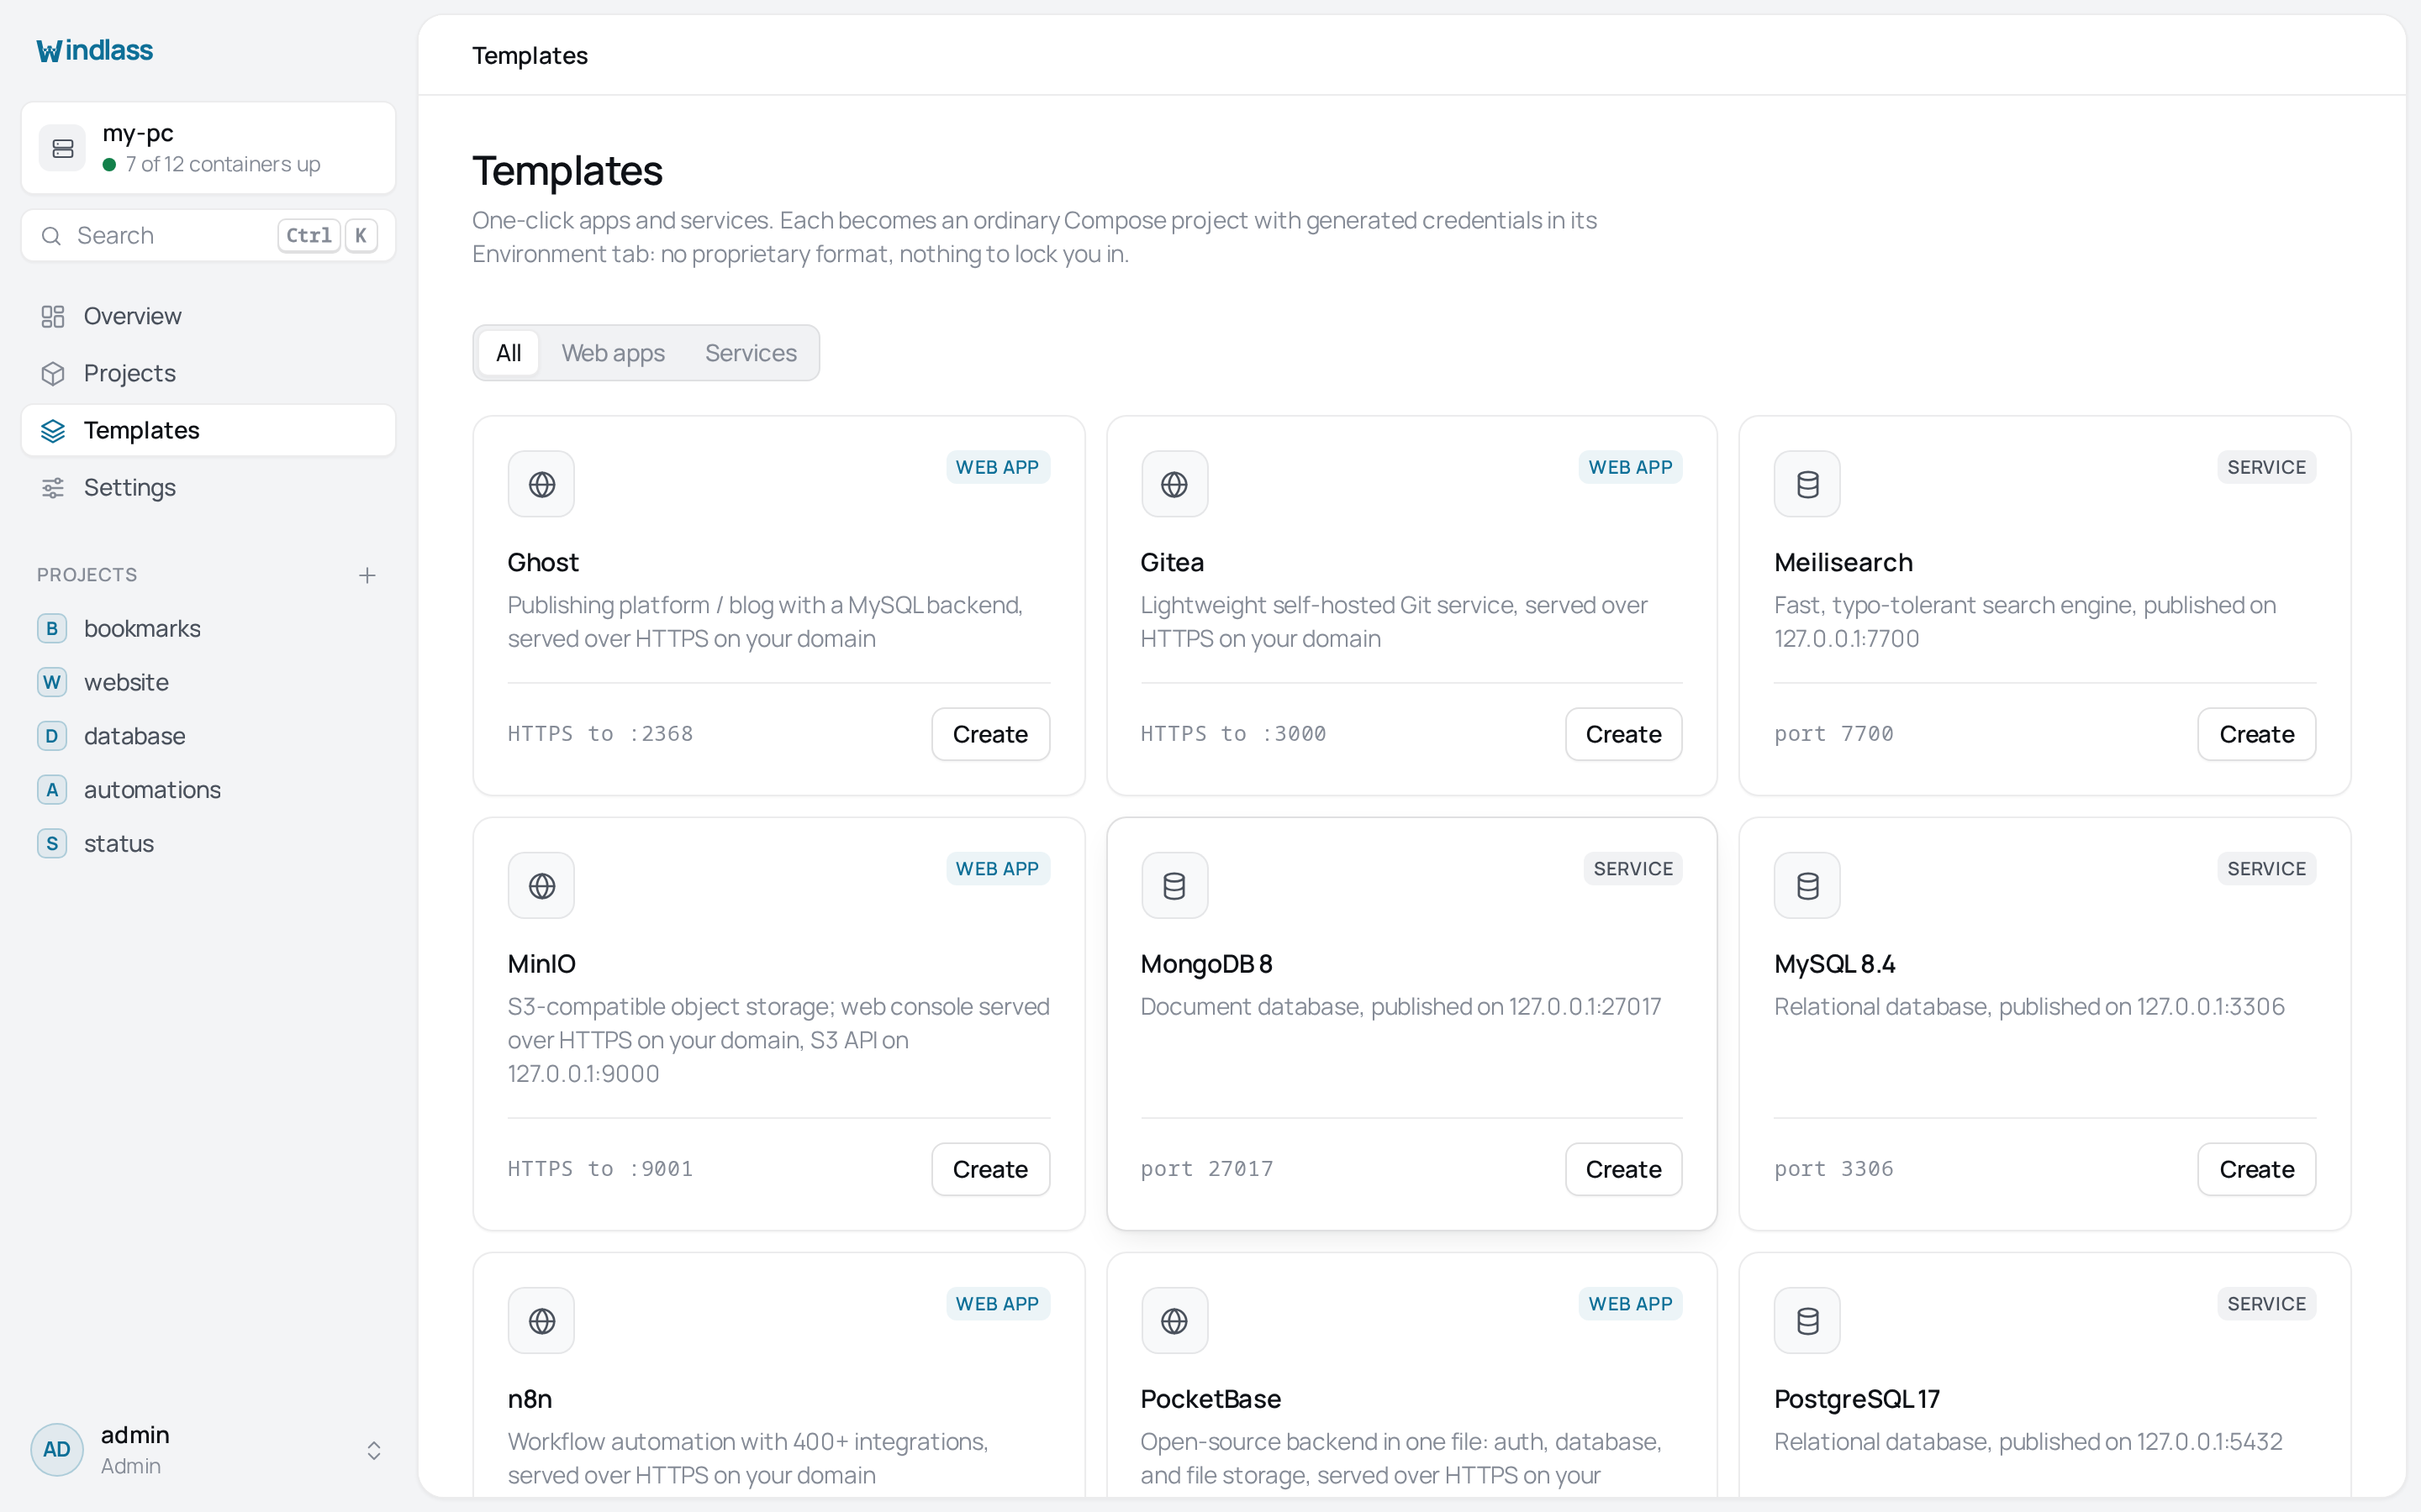Click the MongoDB 8 database icon

[1174, 886]
